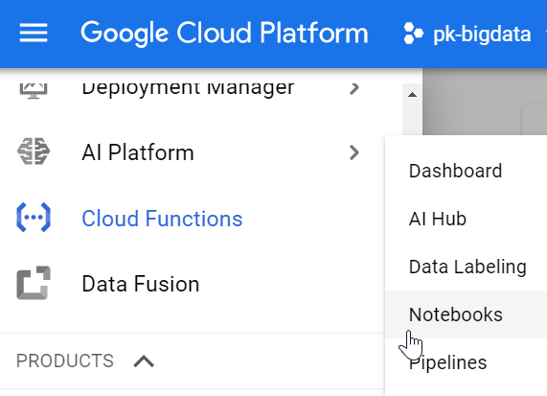Collapse the PRODUCTS section

[x=144, y=361]
